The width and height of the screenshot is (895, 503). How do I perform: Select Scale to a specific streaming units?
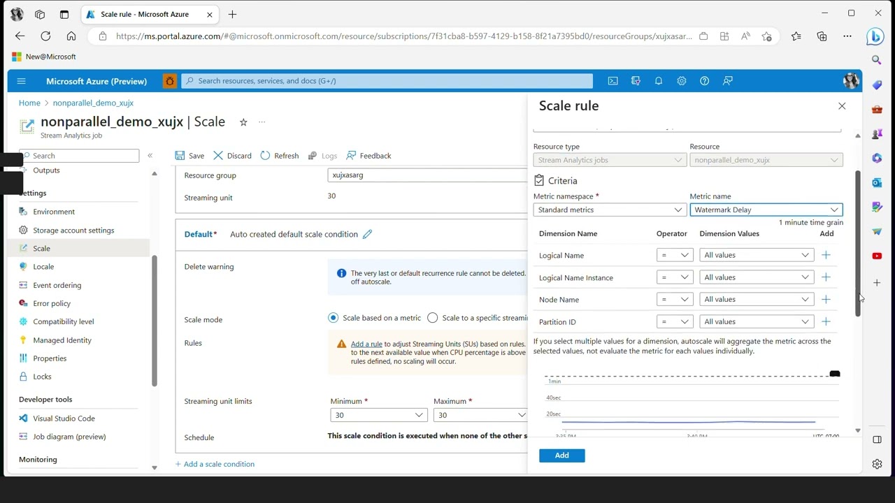pyautogui.click(x=433, y=318)
